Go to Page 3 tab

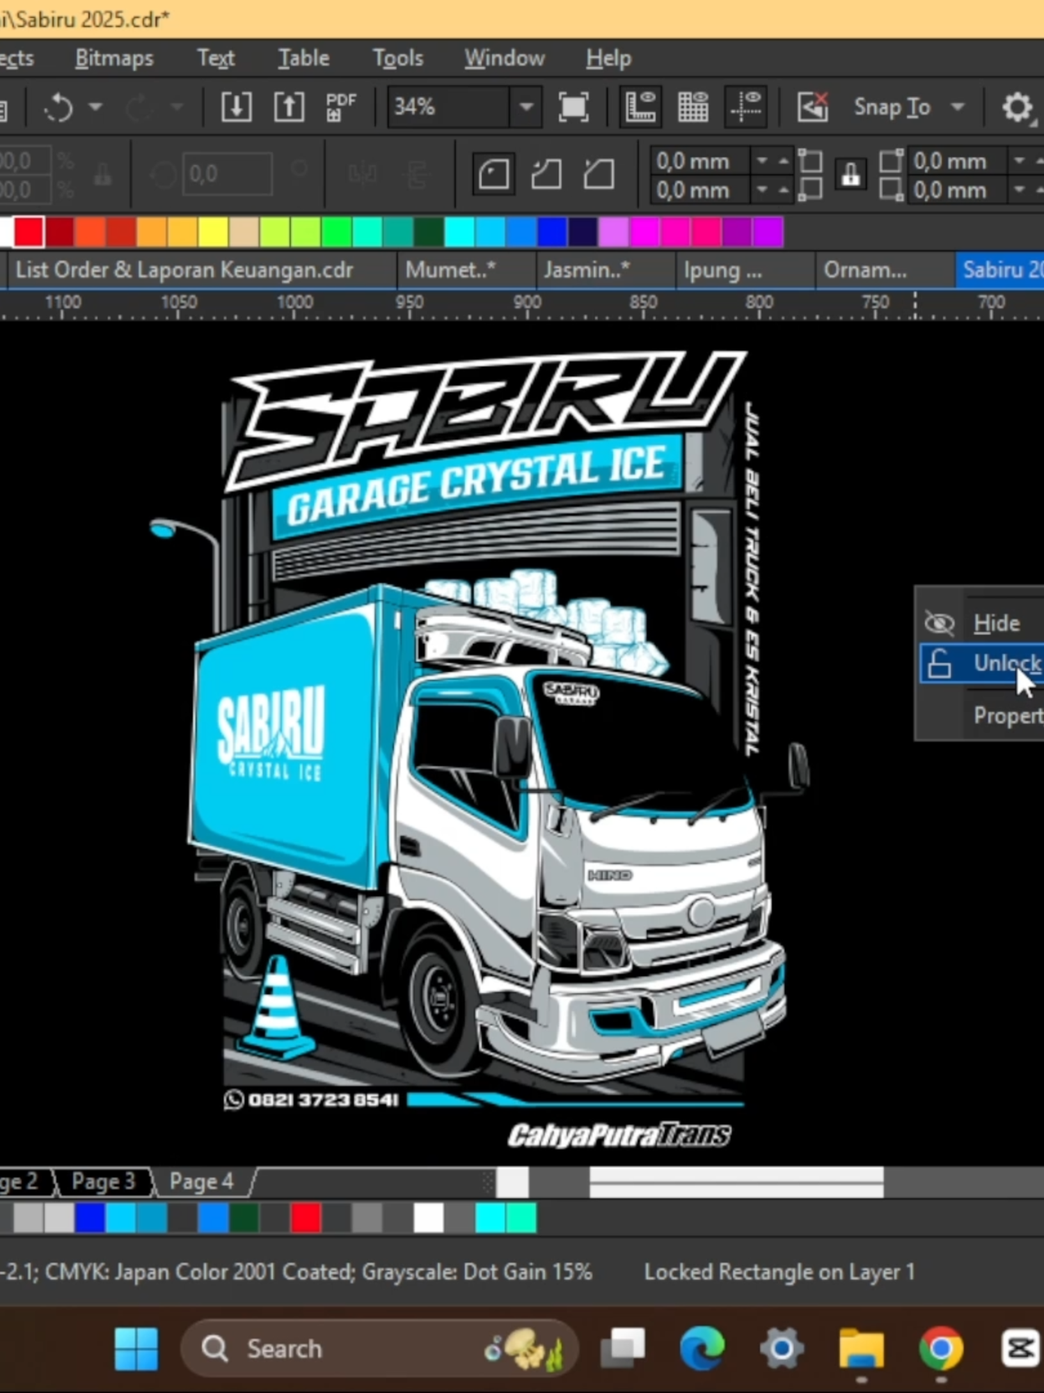coord(104,1181)
